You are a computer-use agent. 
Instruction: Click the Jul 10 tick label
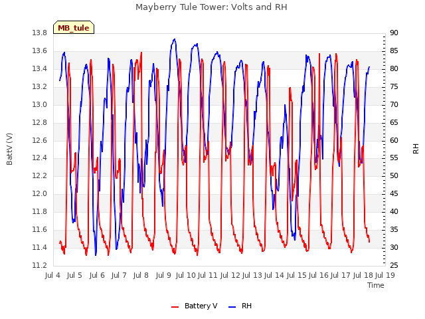coord(186,275)
